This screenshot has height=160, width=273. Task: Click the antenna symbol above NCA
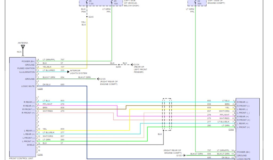click(23, 47)
